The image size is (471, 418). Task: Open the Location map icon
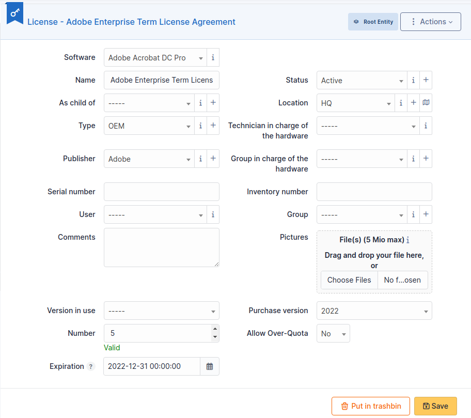point(426,103)
